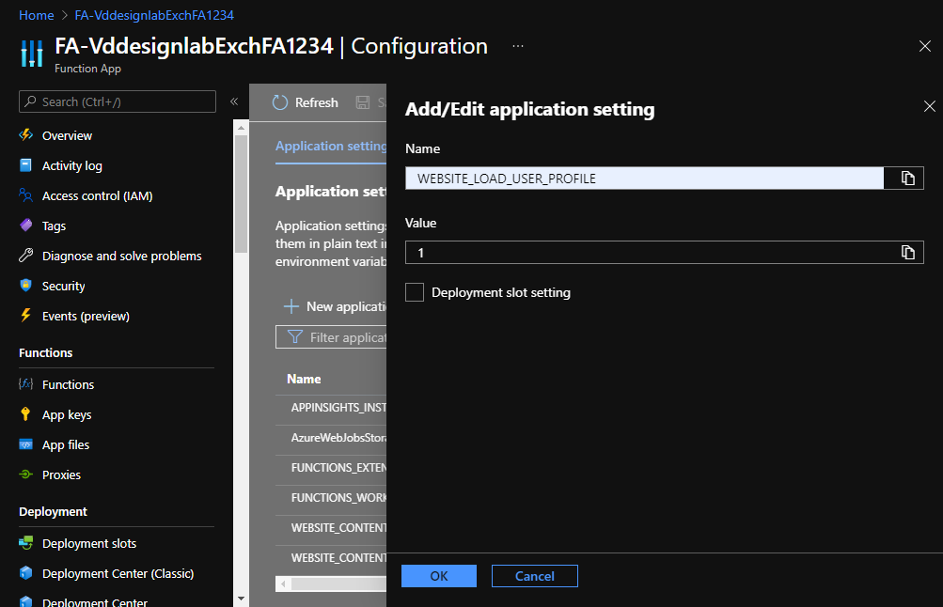Copy the Value field to clipboard
The image size is (943, 607).
(x=907, y=253)
